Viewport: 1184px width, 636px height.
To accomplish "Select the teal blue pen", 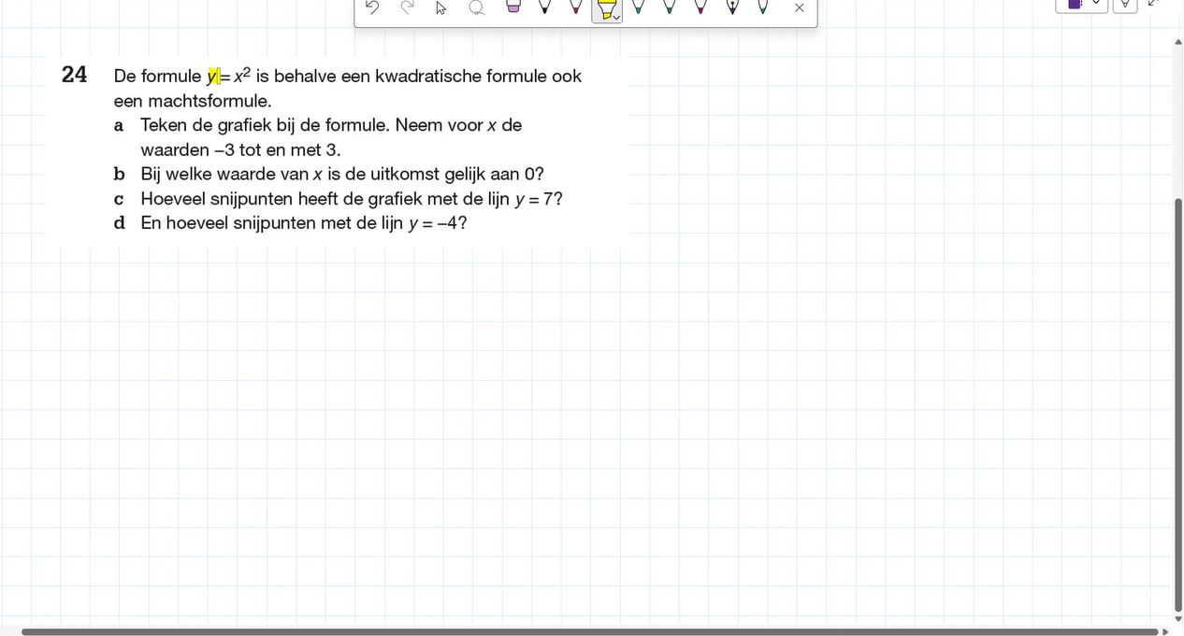I will [x=638, y=7].
